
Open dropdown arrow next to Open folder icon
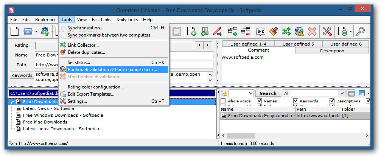[x=36, y=32]
